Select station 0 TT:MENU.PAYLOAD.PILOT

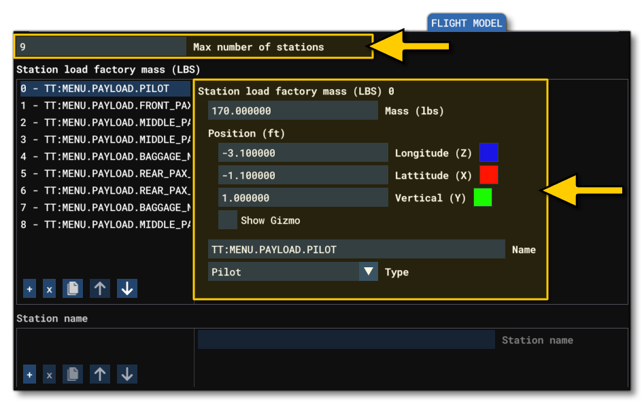tap(102, 88)
